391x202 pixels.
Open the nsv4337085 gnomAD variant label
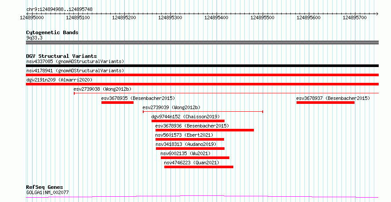tap(75, 61)
